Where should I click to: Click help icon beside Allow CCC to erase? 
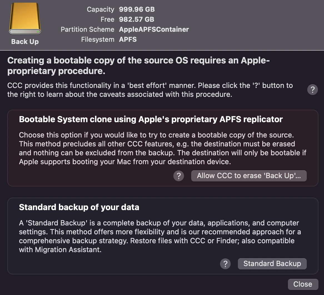[x=178, y=176]
